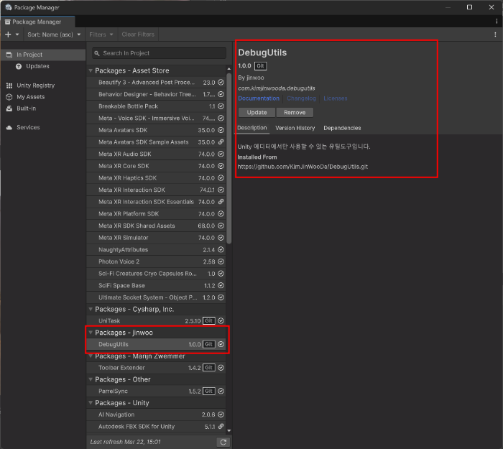Viewport: 503px width, 449px height.
Task: Click scrollbar down arrow in package list
Action: [229, 431]
